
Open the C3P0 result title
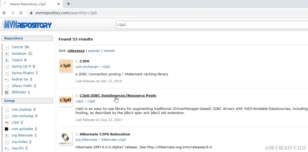(84, 61)
